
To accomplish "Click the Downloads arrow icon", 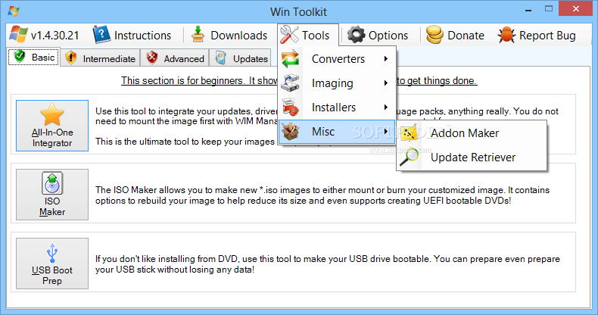I will point(198,35).
